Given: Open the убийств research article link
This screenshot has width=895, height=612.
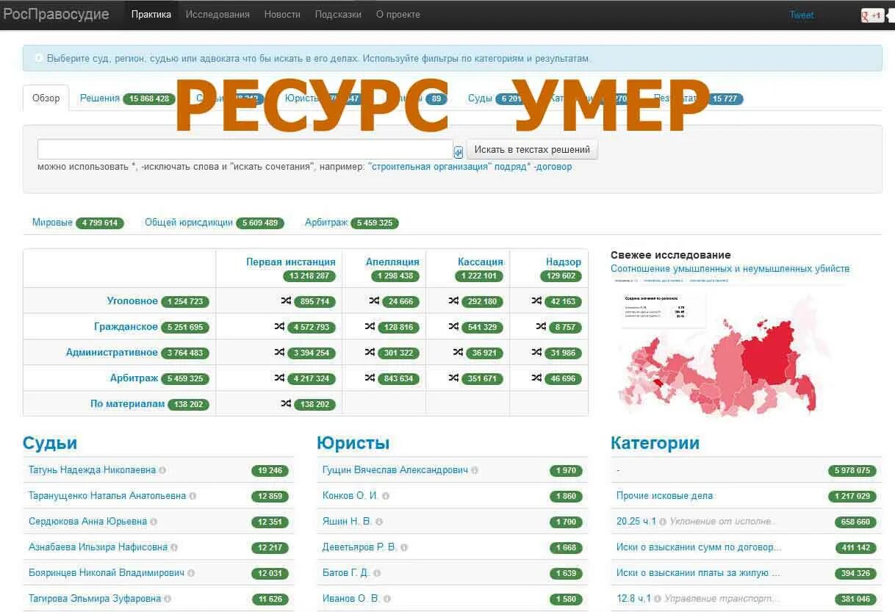Looking at the screenshot, I should click(x=730, y=268).
